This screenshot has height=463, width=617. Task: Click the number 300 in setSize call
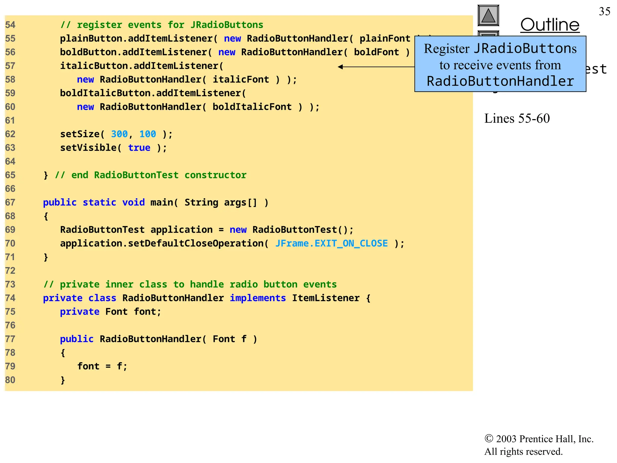(x=119, y=134)
